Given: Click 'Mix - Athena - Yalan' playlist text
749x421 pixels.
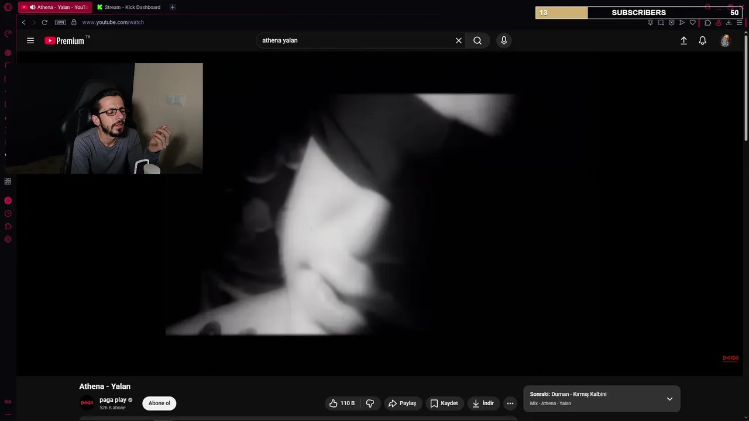Looking at the screenshot, I should tap(551, 403).
